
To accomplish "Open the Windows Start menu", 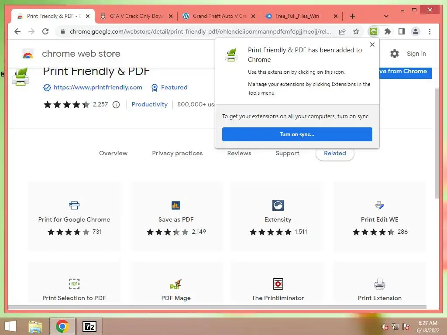I will (10, 326).
